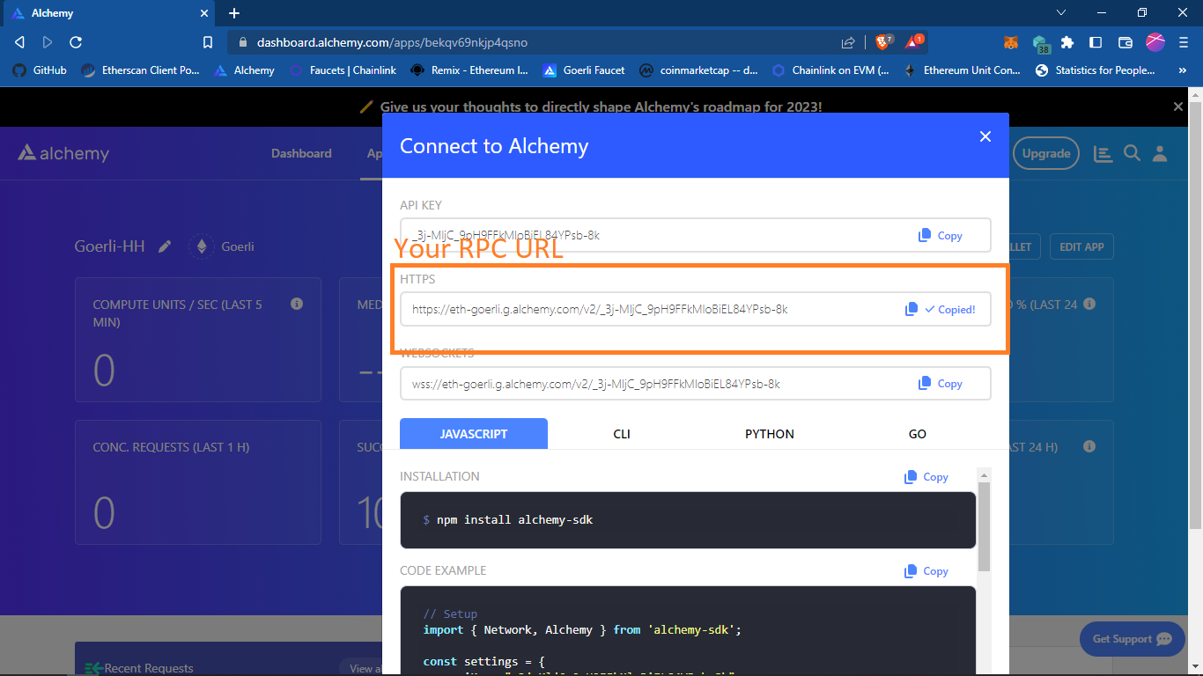Image resolution: width=1203 pixels, height=676 pixels.
Task: Click the npm install alchemy-sdk code
Action: [514, 520]
